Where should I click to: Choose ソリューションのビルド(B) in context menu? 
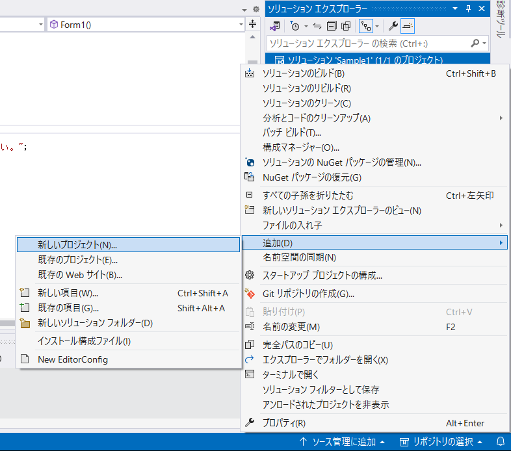[303, 73]
